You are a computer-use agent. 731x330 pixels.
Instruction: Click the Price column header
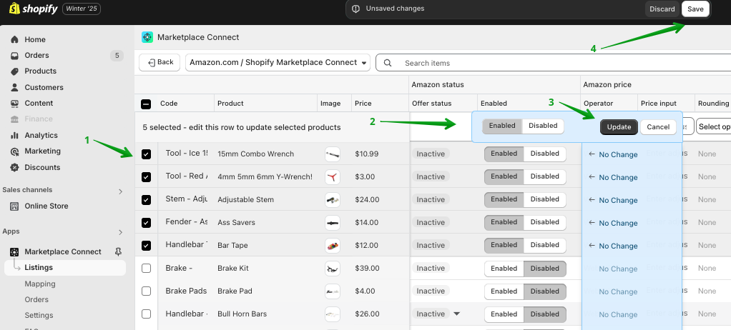click(x=363, y=104)
